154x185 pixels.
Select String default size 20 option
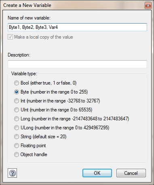17,137
